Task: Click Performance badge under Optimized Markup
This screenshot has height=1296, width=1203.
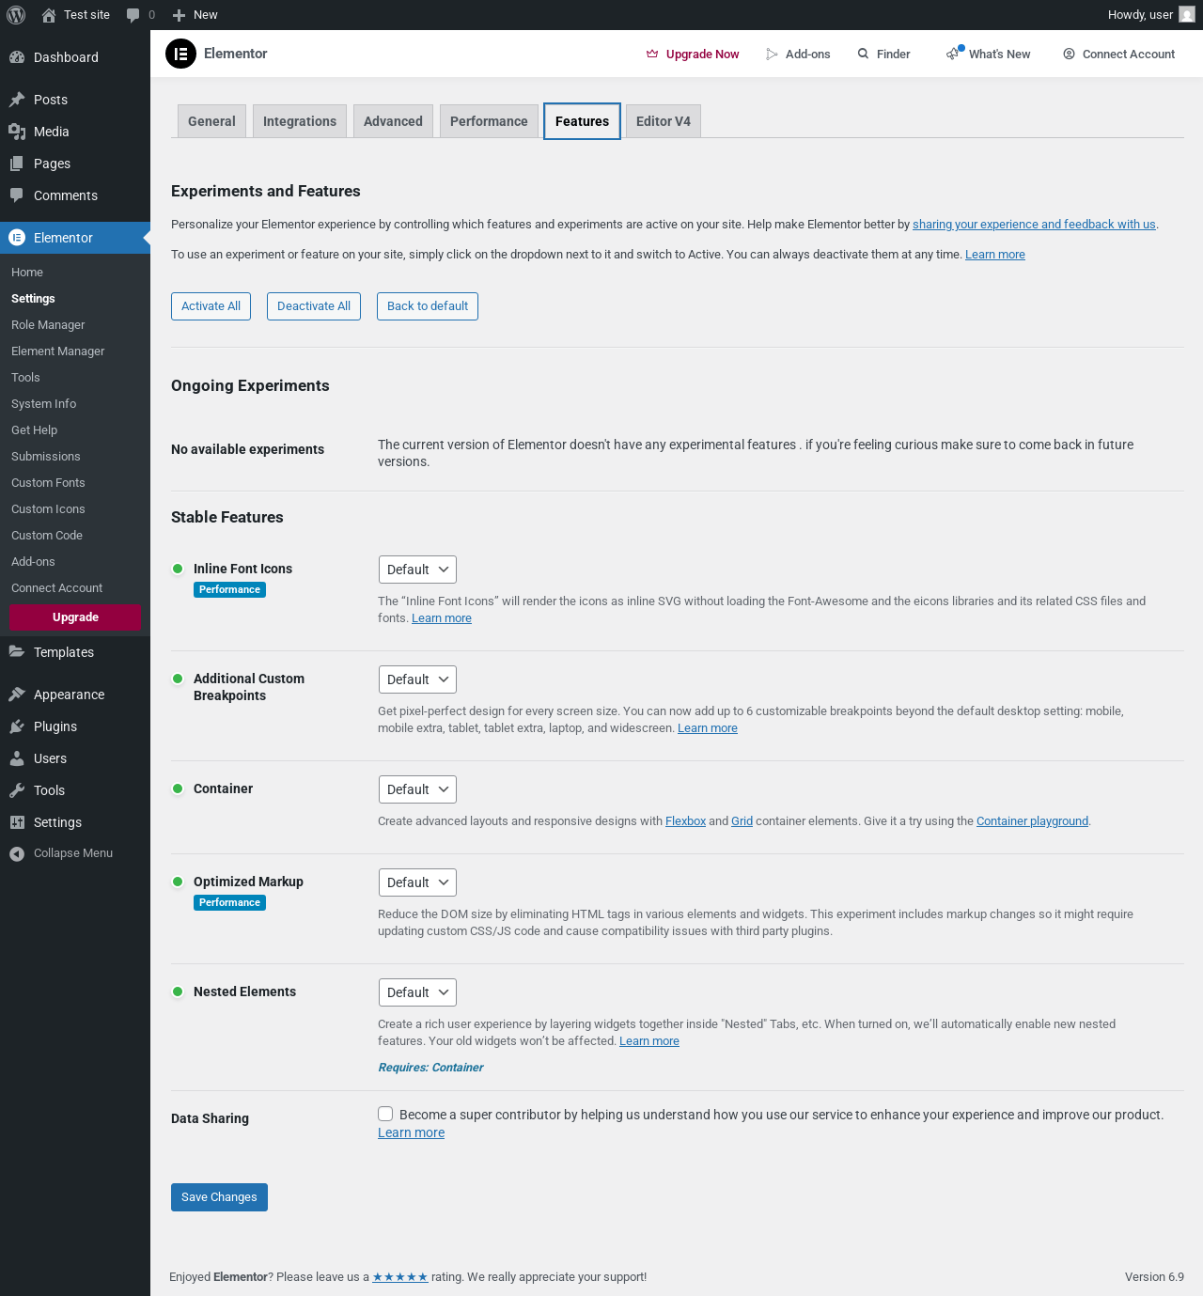Action: (229, 903)
